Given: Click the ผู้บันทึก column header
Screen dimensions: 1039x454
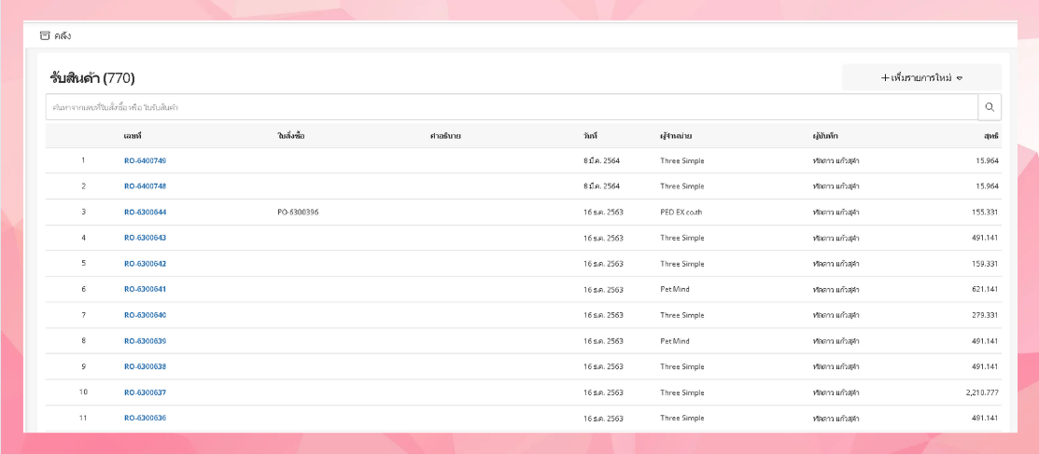Looking at the screenshot, I should coord(827,136).
